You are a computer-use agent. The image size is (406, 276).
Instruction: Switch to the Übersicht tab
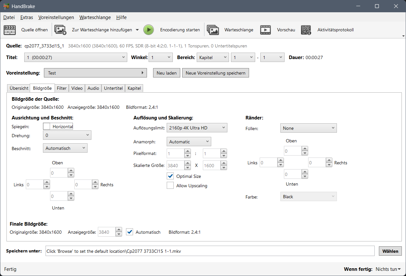click(19, 88)
